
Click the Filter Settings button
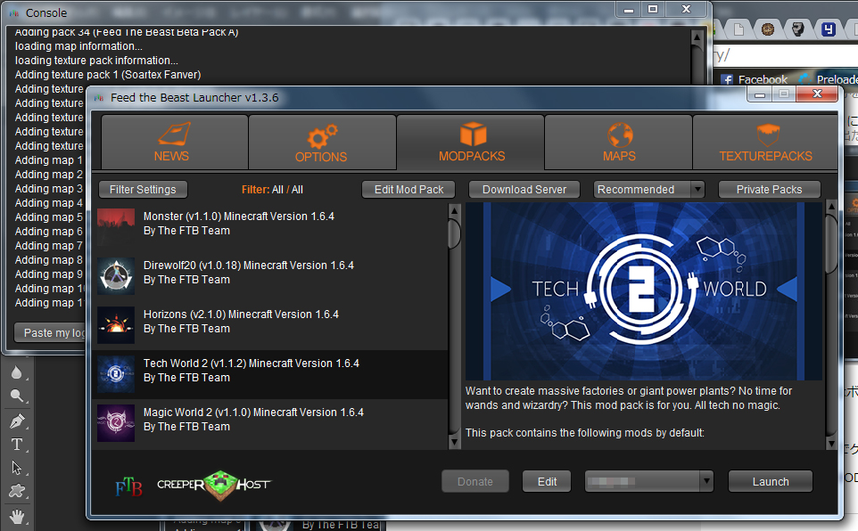coord(143,190)
